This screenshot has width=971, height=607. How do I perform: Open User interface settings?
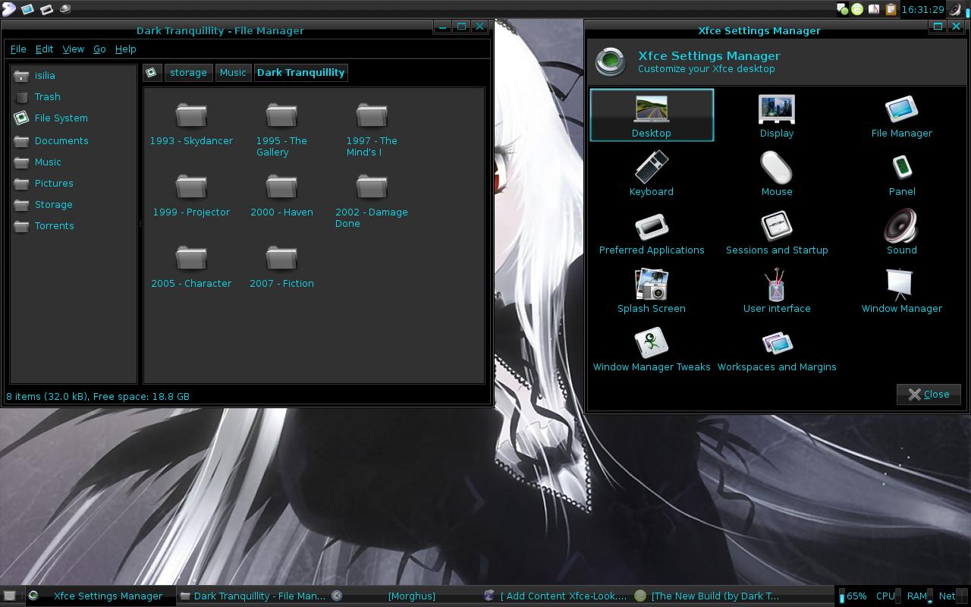click(777, 291)
